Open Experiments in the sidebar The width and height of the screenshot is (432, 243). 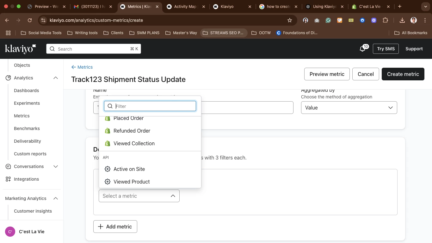click(27, 103)
